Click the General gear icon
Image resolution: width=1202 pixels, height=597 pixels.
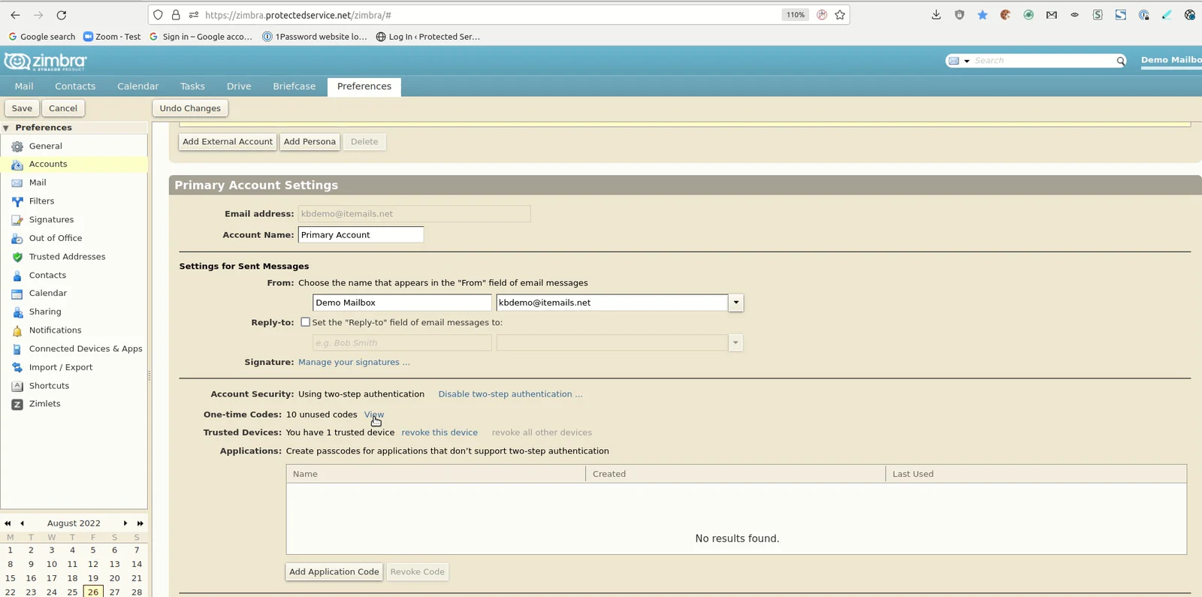17,146
